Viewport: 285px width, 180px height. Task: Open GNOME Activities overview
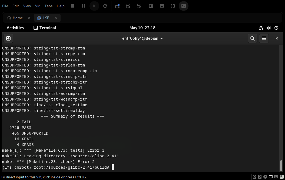point(15,28)
